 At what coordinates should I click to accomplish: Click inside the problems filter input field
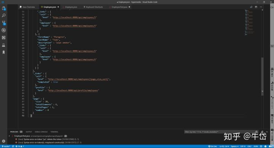click(220, 132)
